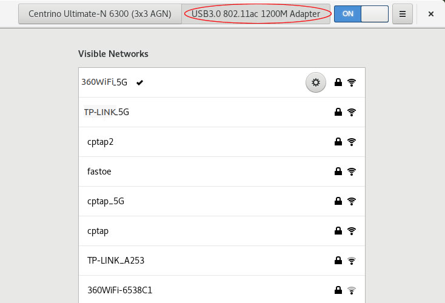
Task: Click the connected checkmark next to 360WiFi_5G
Action: pyautogui.click(x=139, y=82)
